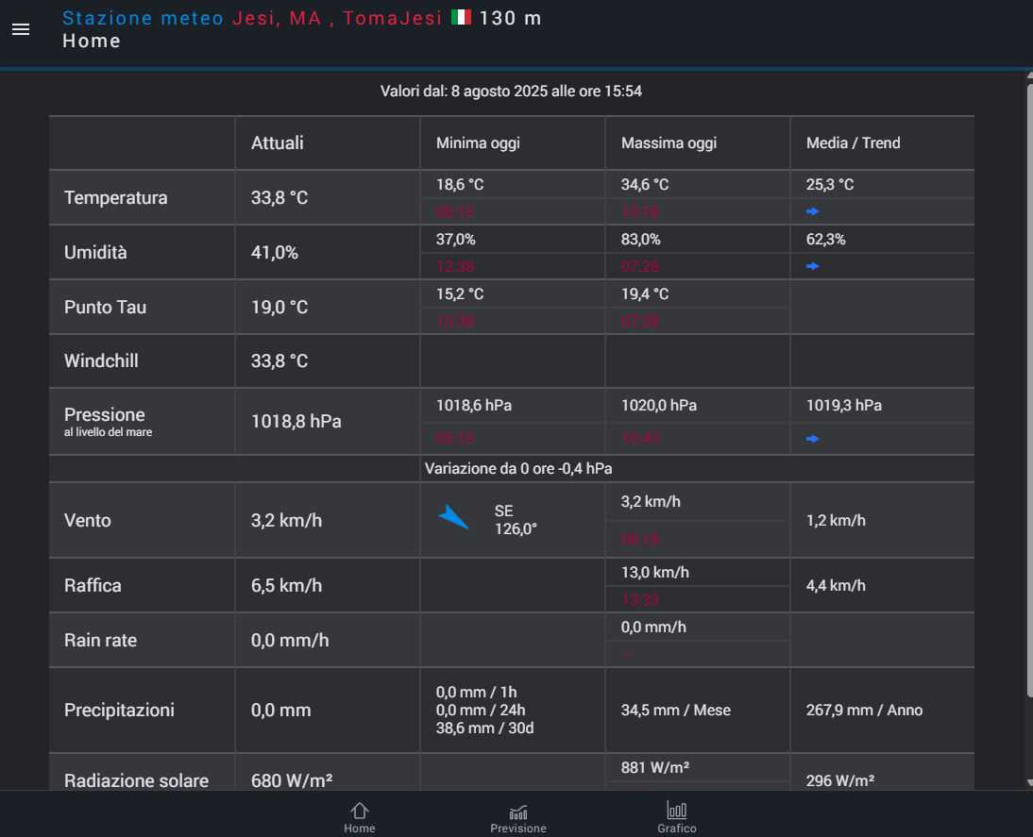Switch to the Previsione tab label

518,829
